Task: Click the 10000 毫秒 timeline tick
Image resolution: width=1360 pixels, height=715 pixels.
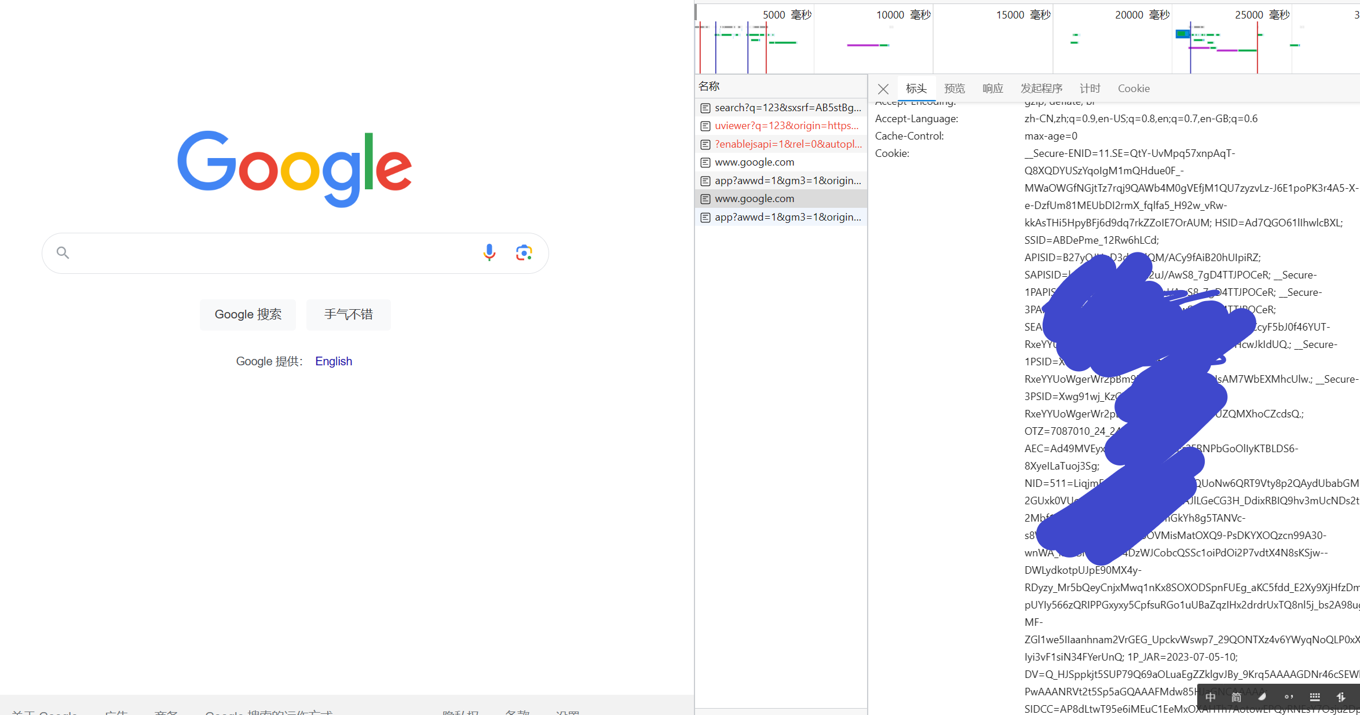Action: click(x=903, y=15)
